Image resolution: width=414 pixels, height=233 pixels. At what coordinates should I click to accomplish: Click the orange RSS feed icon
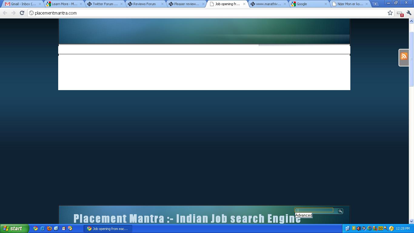click(404, 56)
